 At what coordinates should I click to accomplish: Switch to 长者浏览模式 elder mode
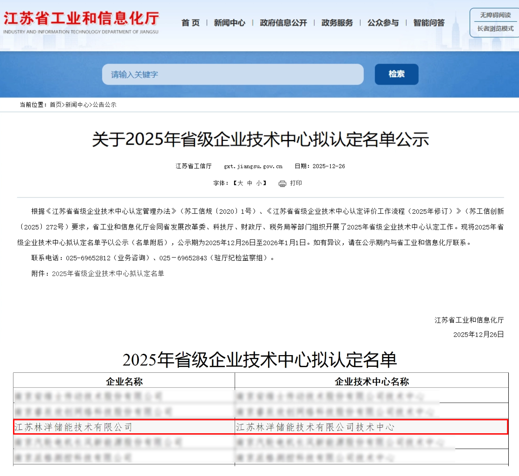click(x=495, y=29)
